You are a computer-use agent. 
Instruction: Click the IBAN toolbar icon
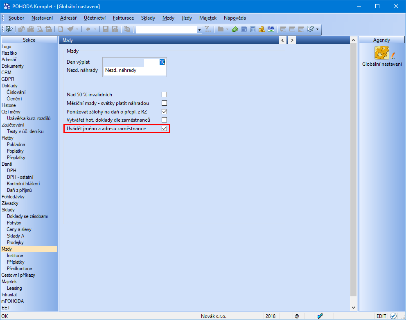(271, 29)
